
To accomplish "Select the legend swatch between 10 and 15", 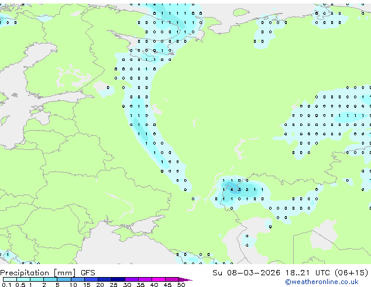I will pyautogui.click(x=78, y=279).
